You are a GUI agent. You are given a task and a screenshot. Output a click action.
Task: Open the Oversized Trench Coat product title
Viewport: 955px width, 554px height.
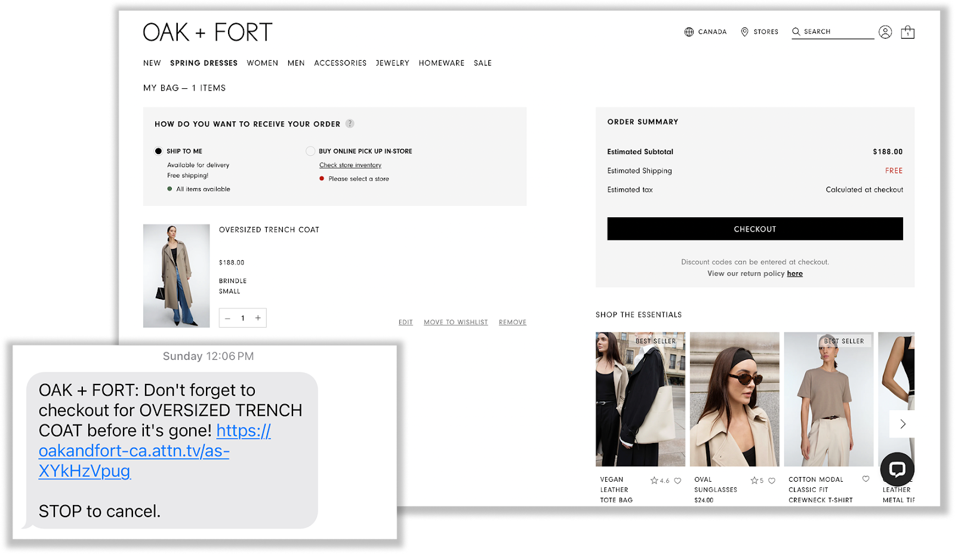coord(269,230)
